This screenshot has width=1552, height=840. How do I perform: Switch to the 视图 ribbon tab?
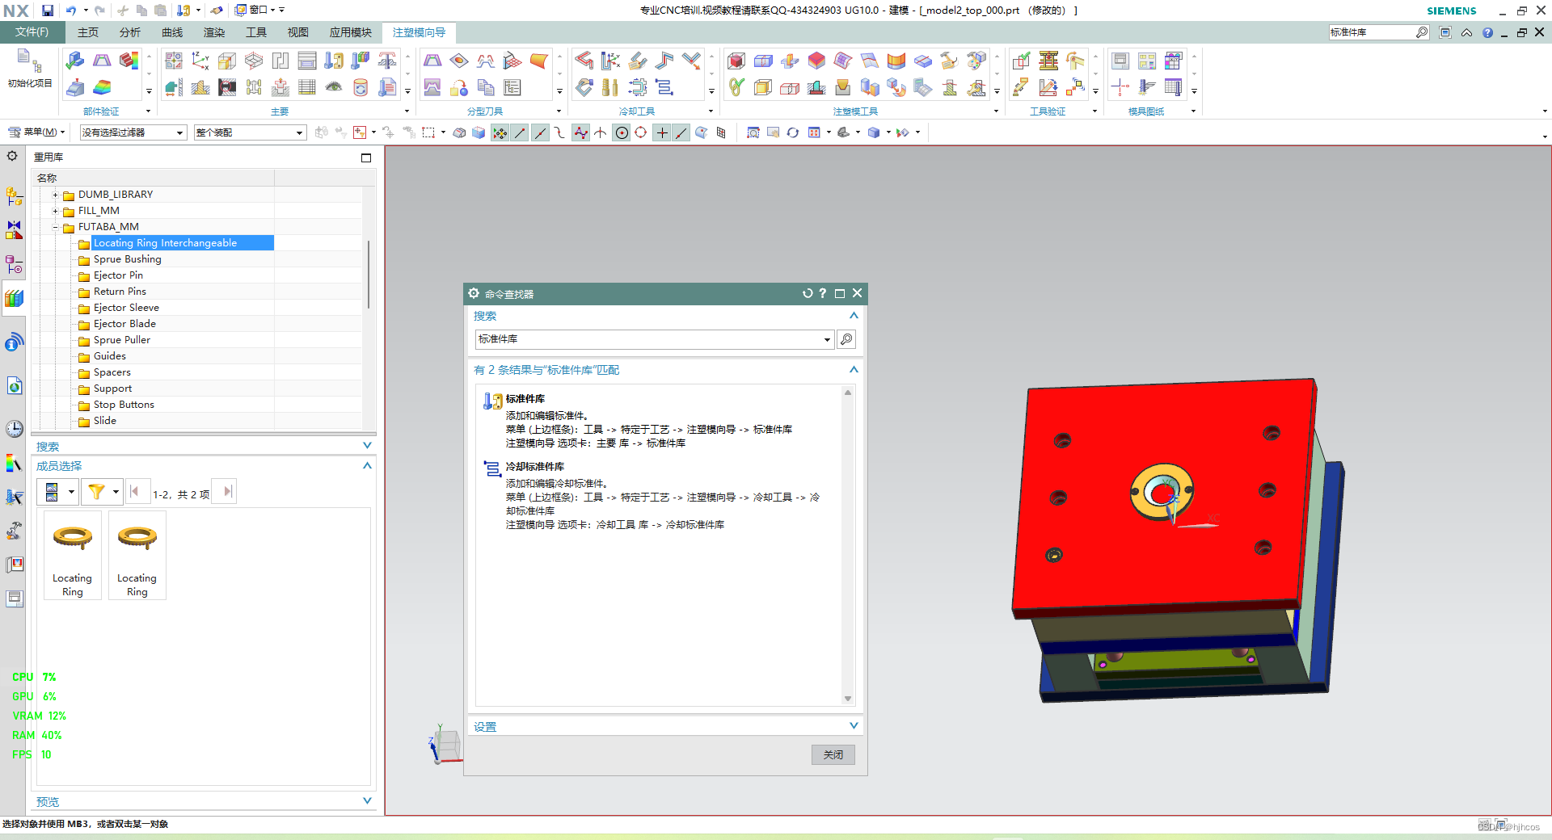point(298,32)
